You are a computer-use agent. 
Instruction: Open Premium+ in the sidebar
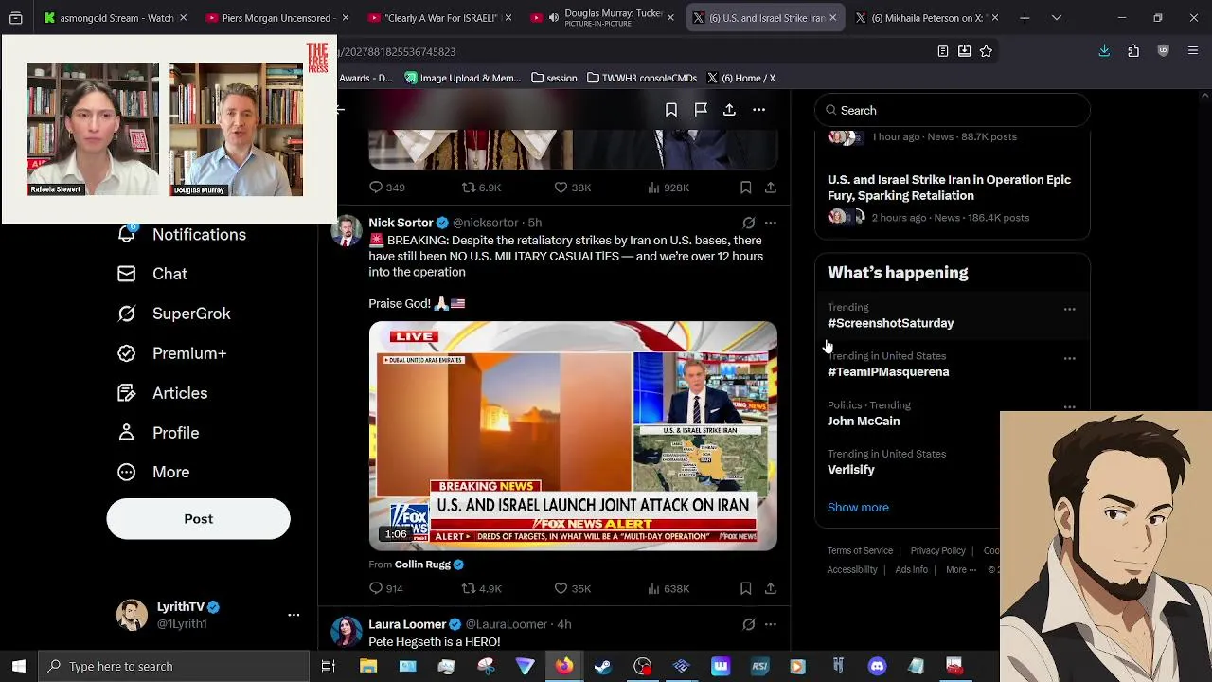coord(172,353)
